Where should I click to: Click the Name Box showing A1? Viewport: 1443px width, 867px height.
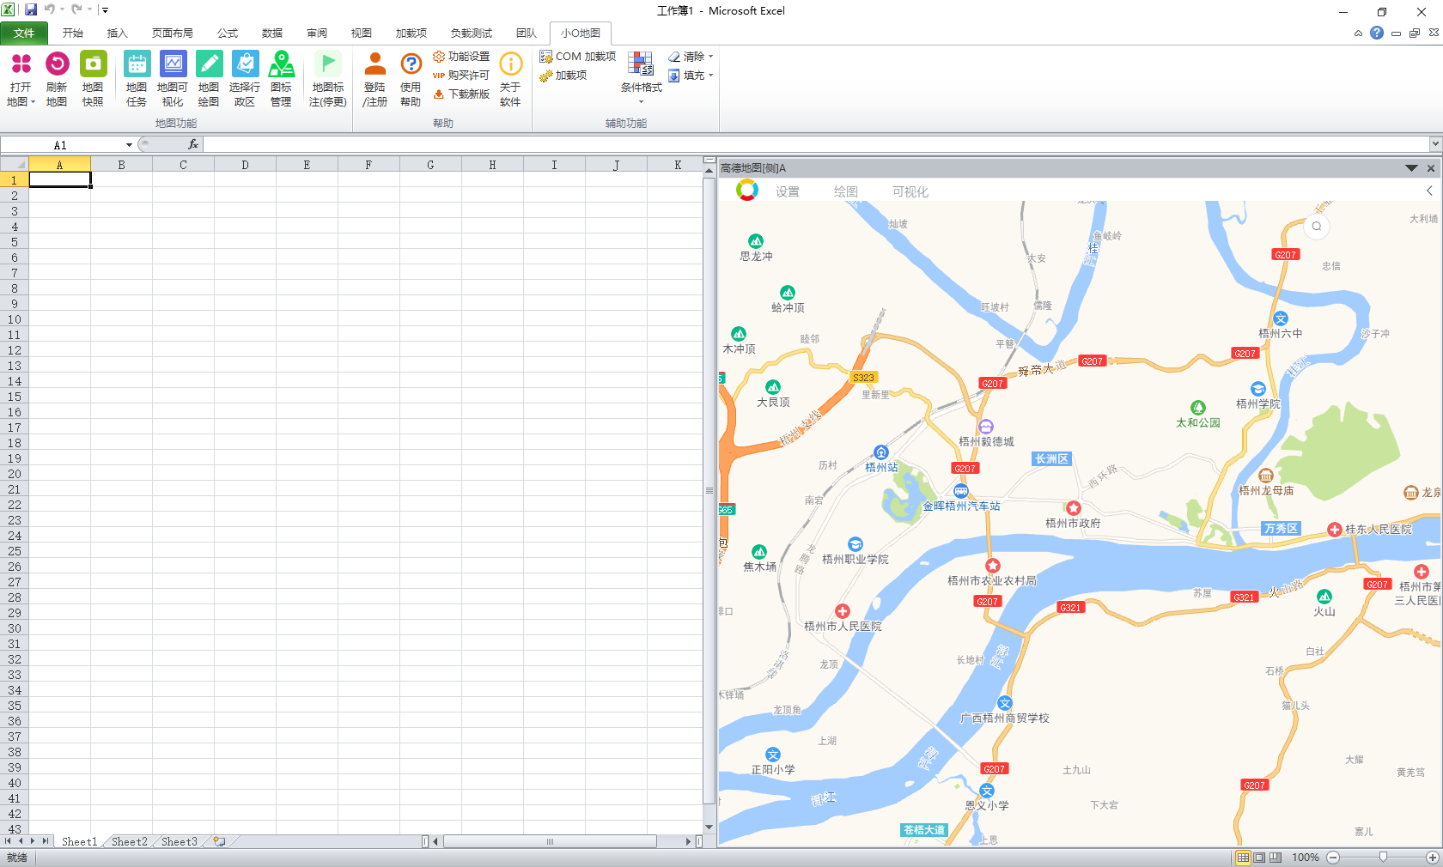60,145
